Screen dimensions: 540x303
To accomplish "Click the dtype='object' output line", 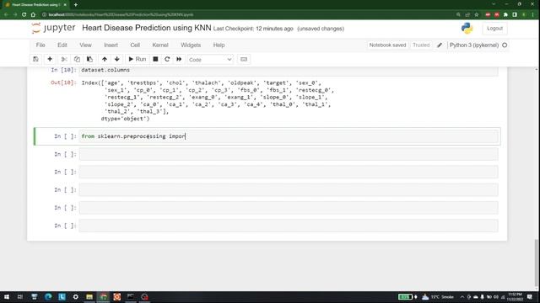I will pos(126,119).
